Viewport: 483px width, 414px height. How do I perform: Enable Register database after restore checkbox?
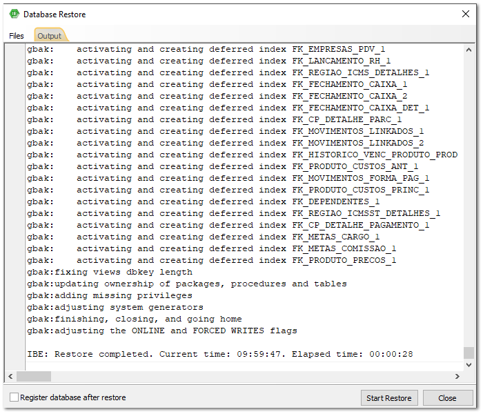pos(14,397)
